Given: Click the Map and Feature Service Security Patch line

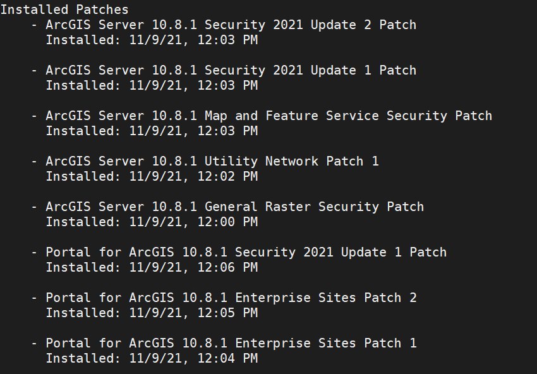Looking at the screenshot, I should click(x=268, y=116).
